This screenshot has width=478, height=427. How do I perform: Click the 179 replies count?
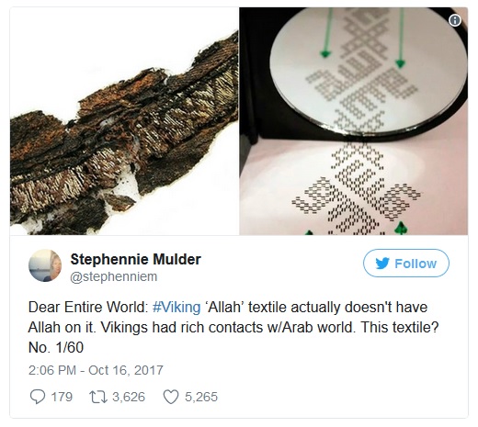(x=62, y=397)
